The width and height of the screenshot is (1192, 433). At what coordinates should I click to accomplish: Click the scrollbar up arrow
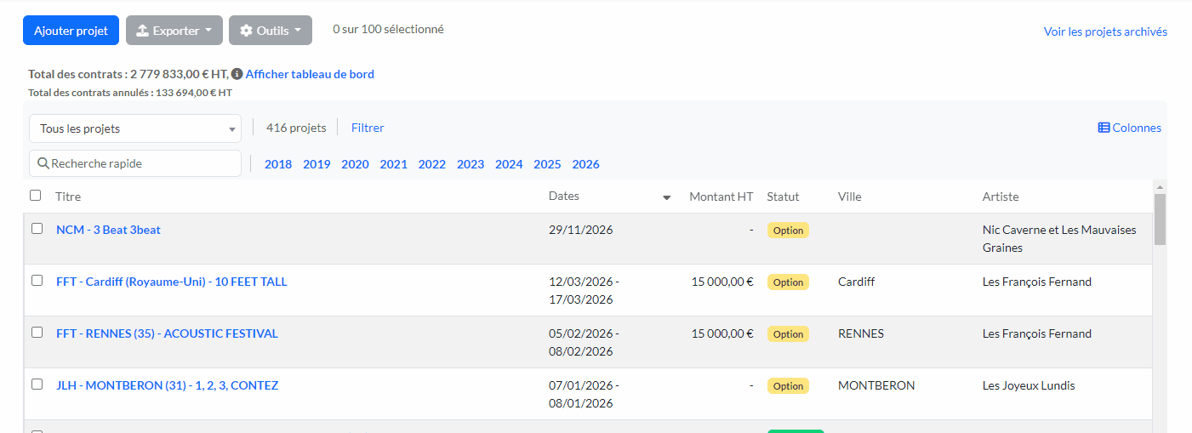pyautogui.click(x=1160, y=186)
